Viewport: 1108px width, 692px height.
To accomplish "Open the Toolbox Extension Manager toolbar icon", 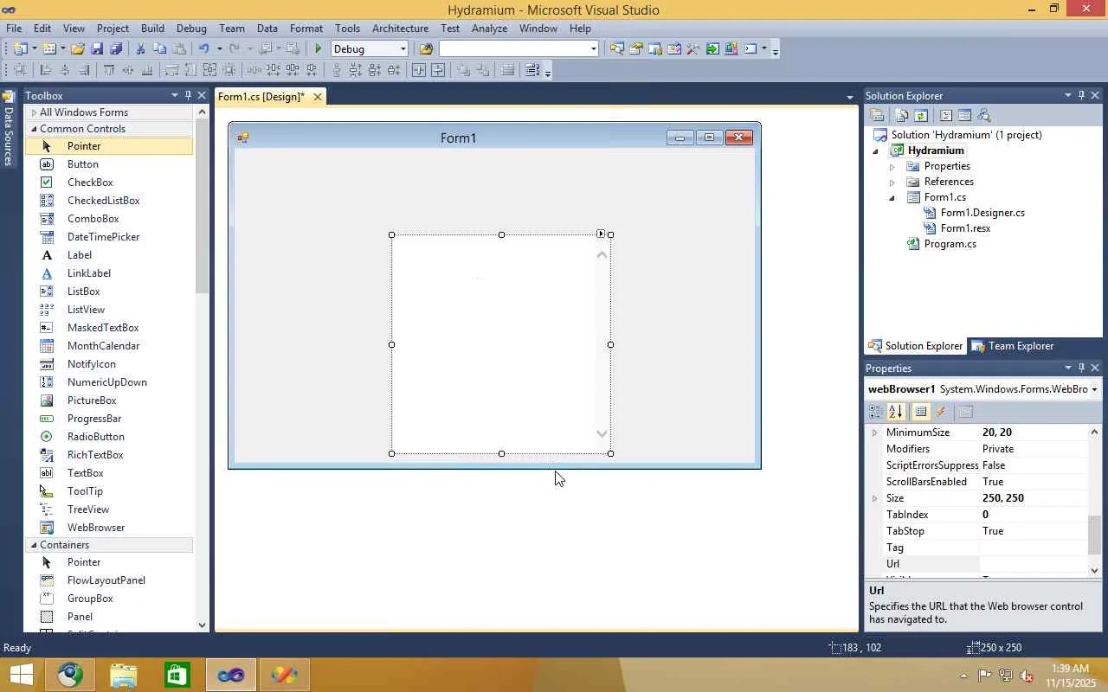I will tap(731, 48).
